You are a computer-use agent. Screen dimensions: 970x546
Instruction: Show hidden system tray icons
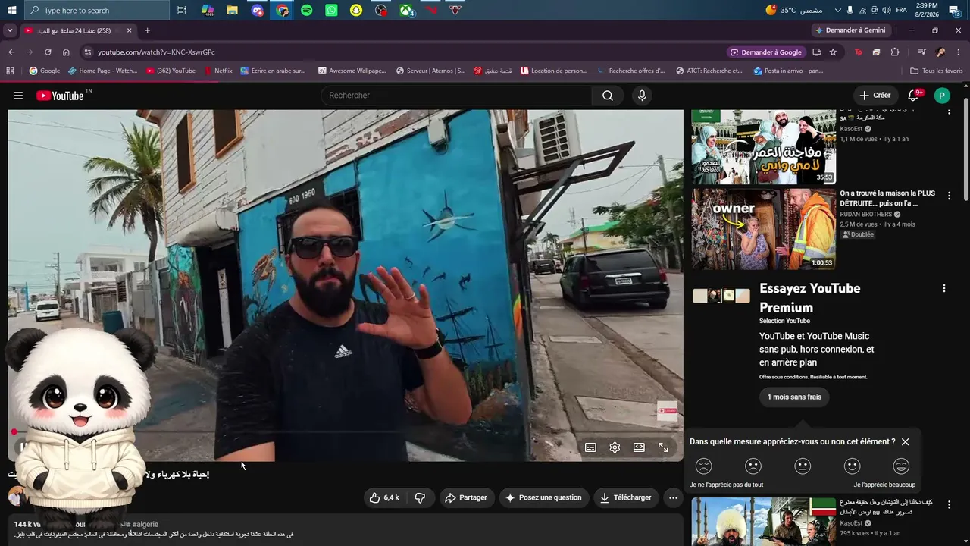(837, 10)
